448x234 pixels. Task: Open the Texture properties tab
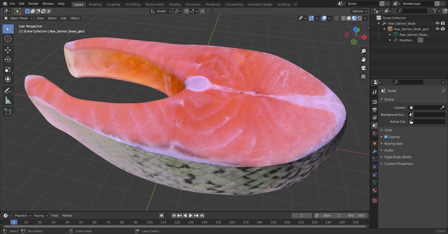(x=375, y=200)
